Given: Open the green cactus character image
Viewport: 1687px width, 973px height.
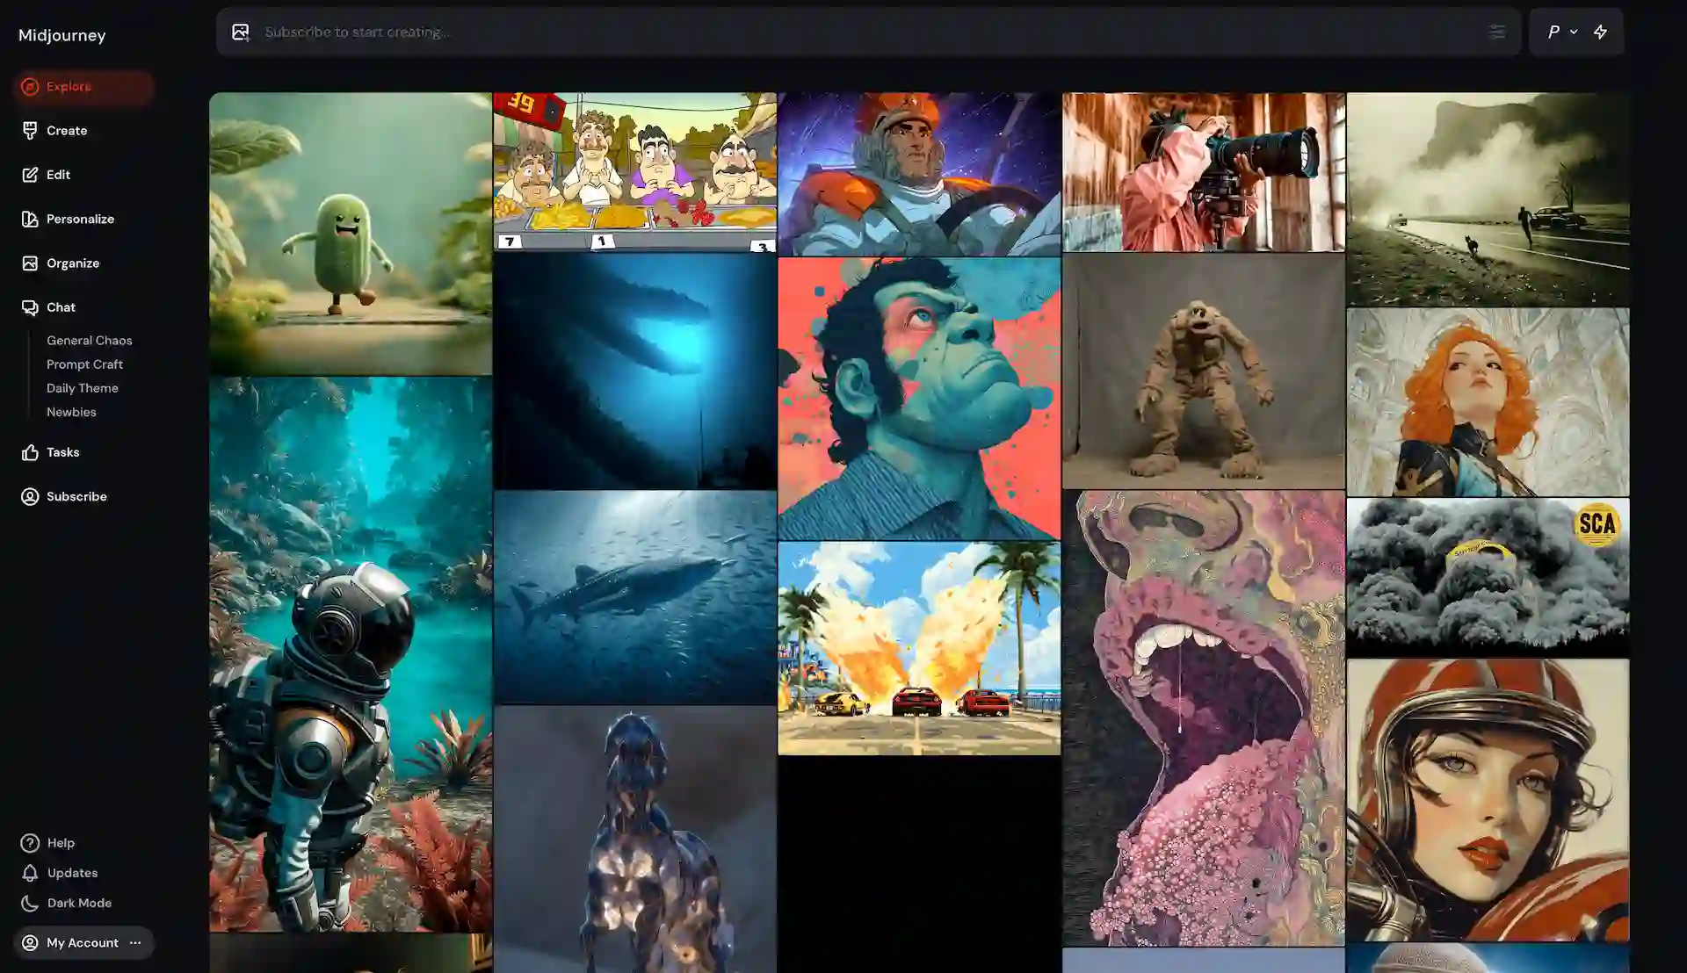Looking at the screenshot, I should (350, 234).
